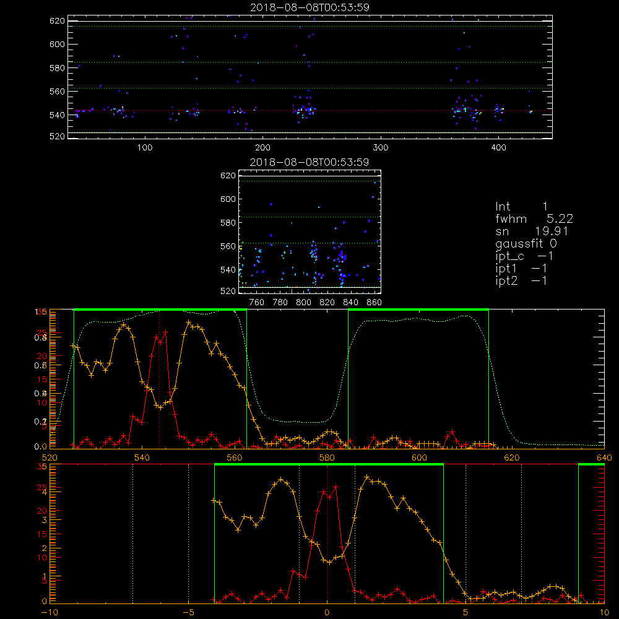The height and width of the screenshot is (619, 619).
Task: Click the '-5' label on bottom axis
Action: point(188,613)
